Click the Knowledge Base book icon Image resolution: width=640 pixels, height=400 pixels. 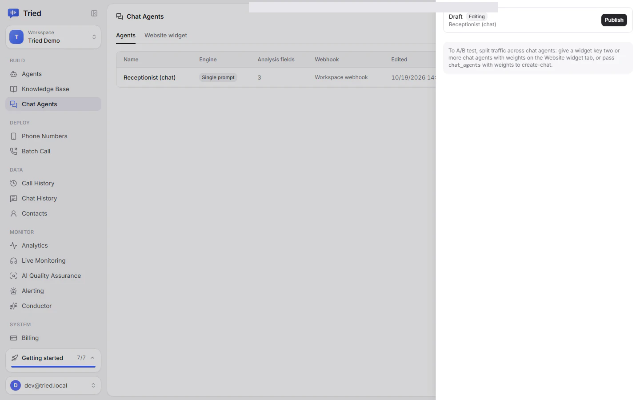click(x=14, y=89)
